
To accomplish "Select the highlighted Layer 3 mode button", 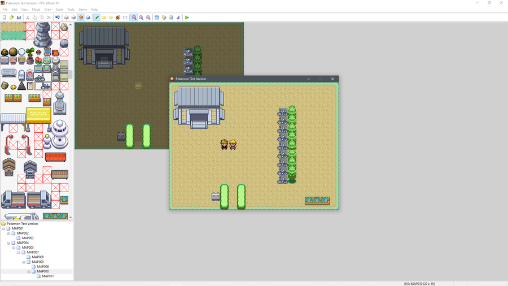I will tap(81, 18).
